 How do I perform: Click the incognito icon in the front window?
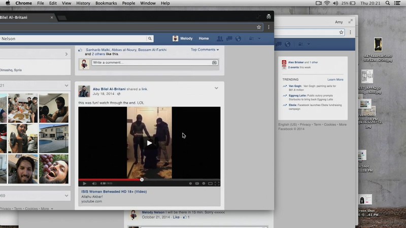pos(268,17)
